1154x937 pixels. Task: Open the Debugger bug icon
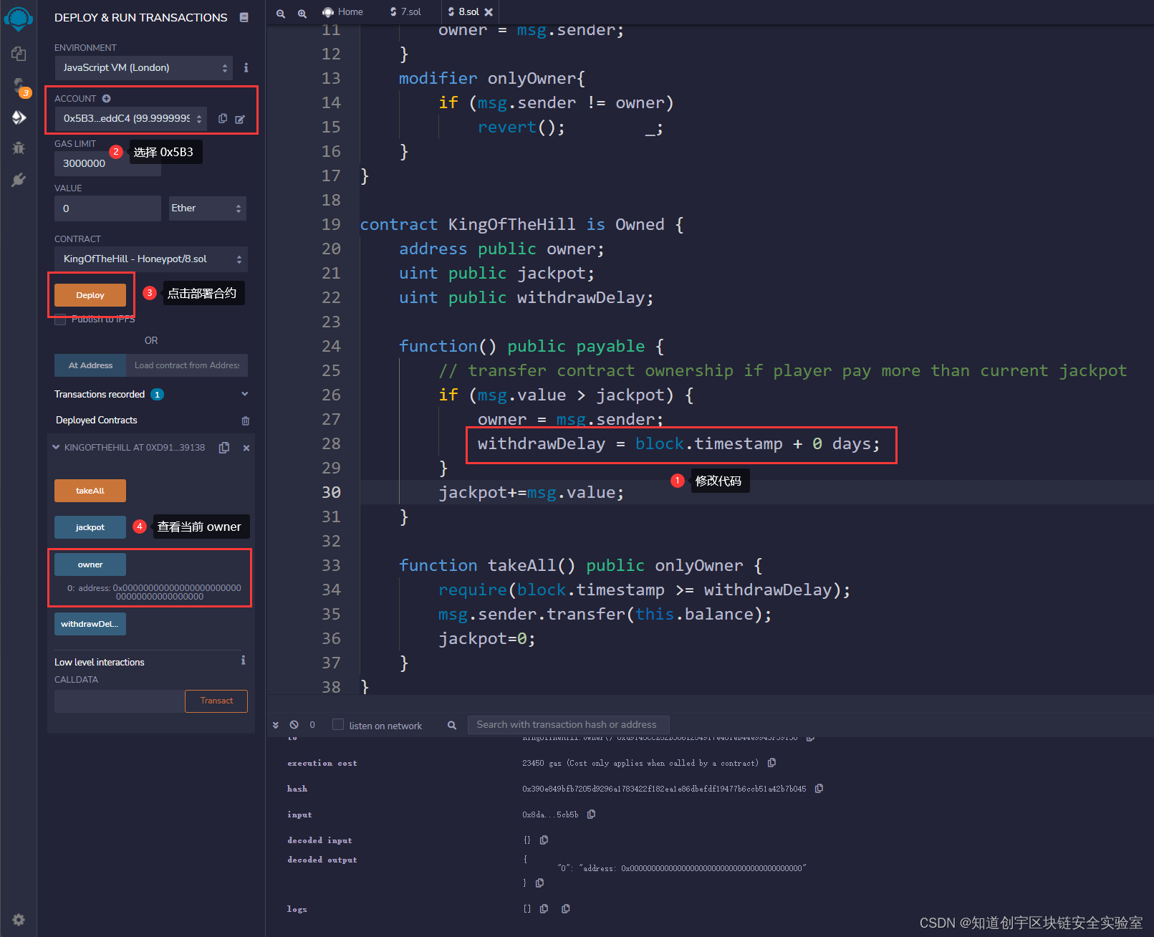(x=19, y=148)
